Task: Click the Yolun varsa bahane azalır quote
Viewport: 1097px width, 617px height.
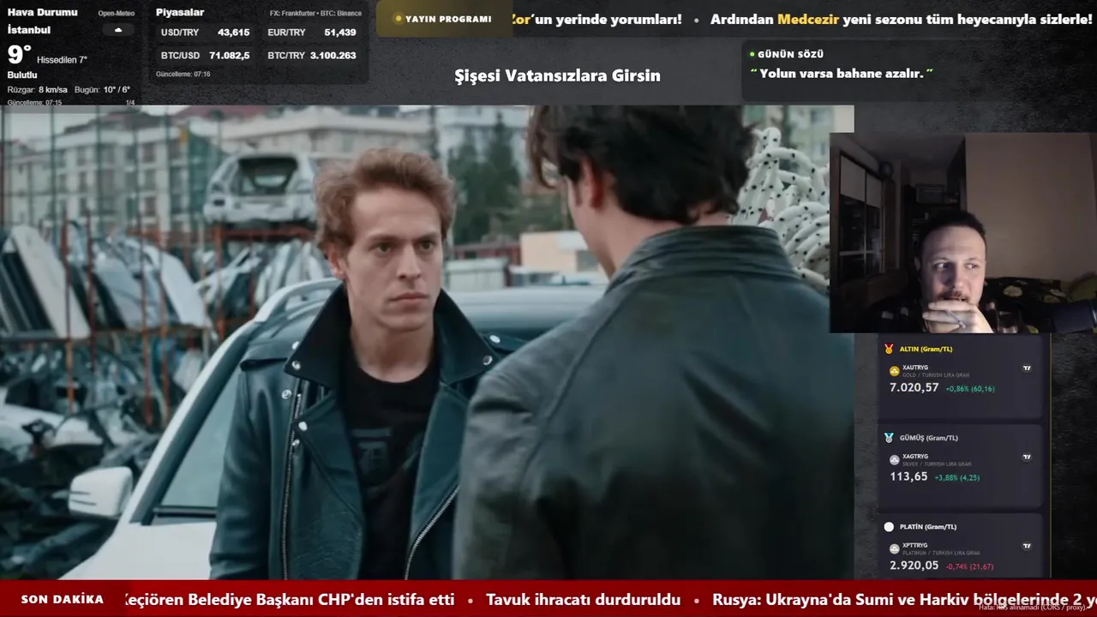Action: pyautogui.click(x=842, y=74)
